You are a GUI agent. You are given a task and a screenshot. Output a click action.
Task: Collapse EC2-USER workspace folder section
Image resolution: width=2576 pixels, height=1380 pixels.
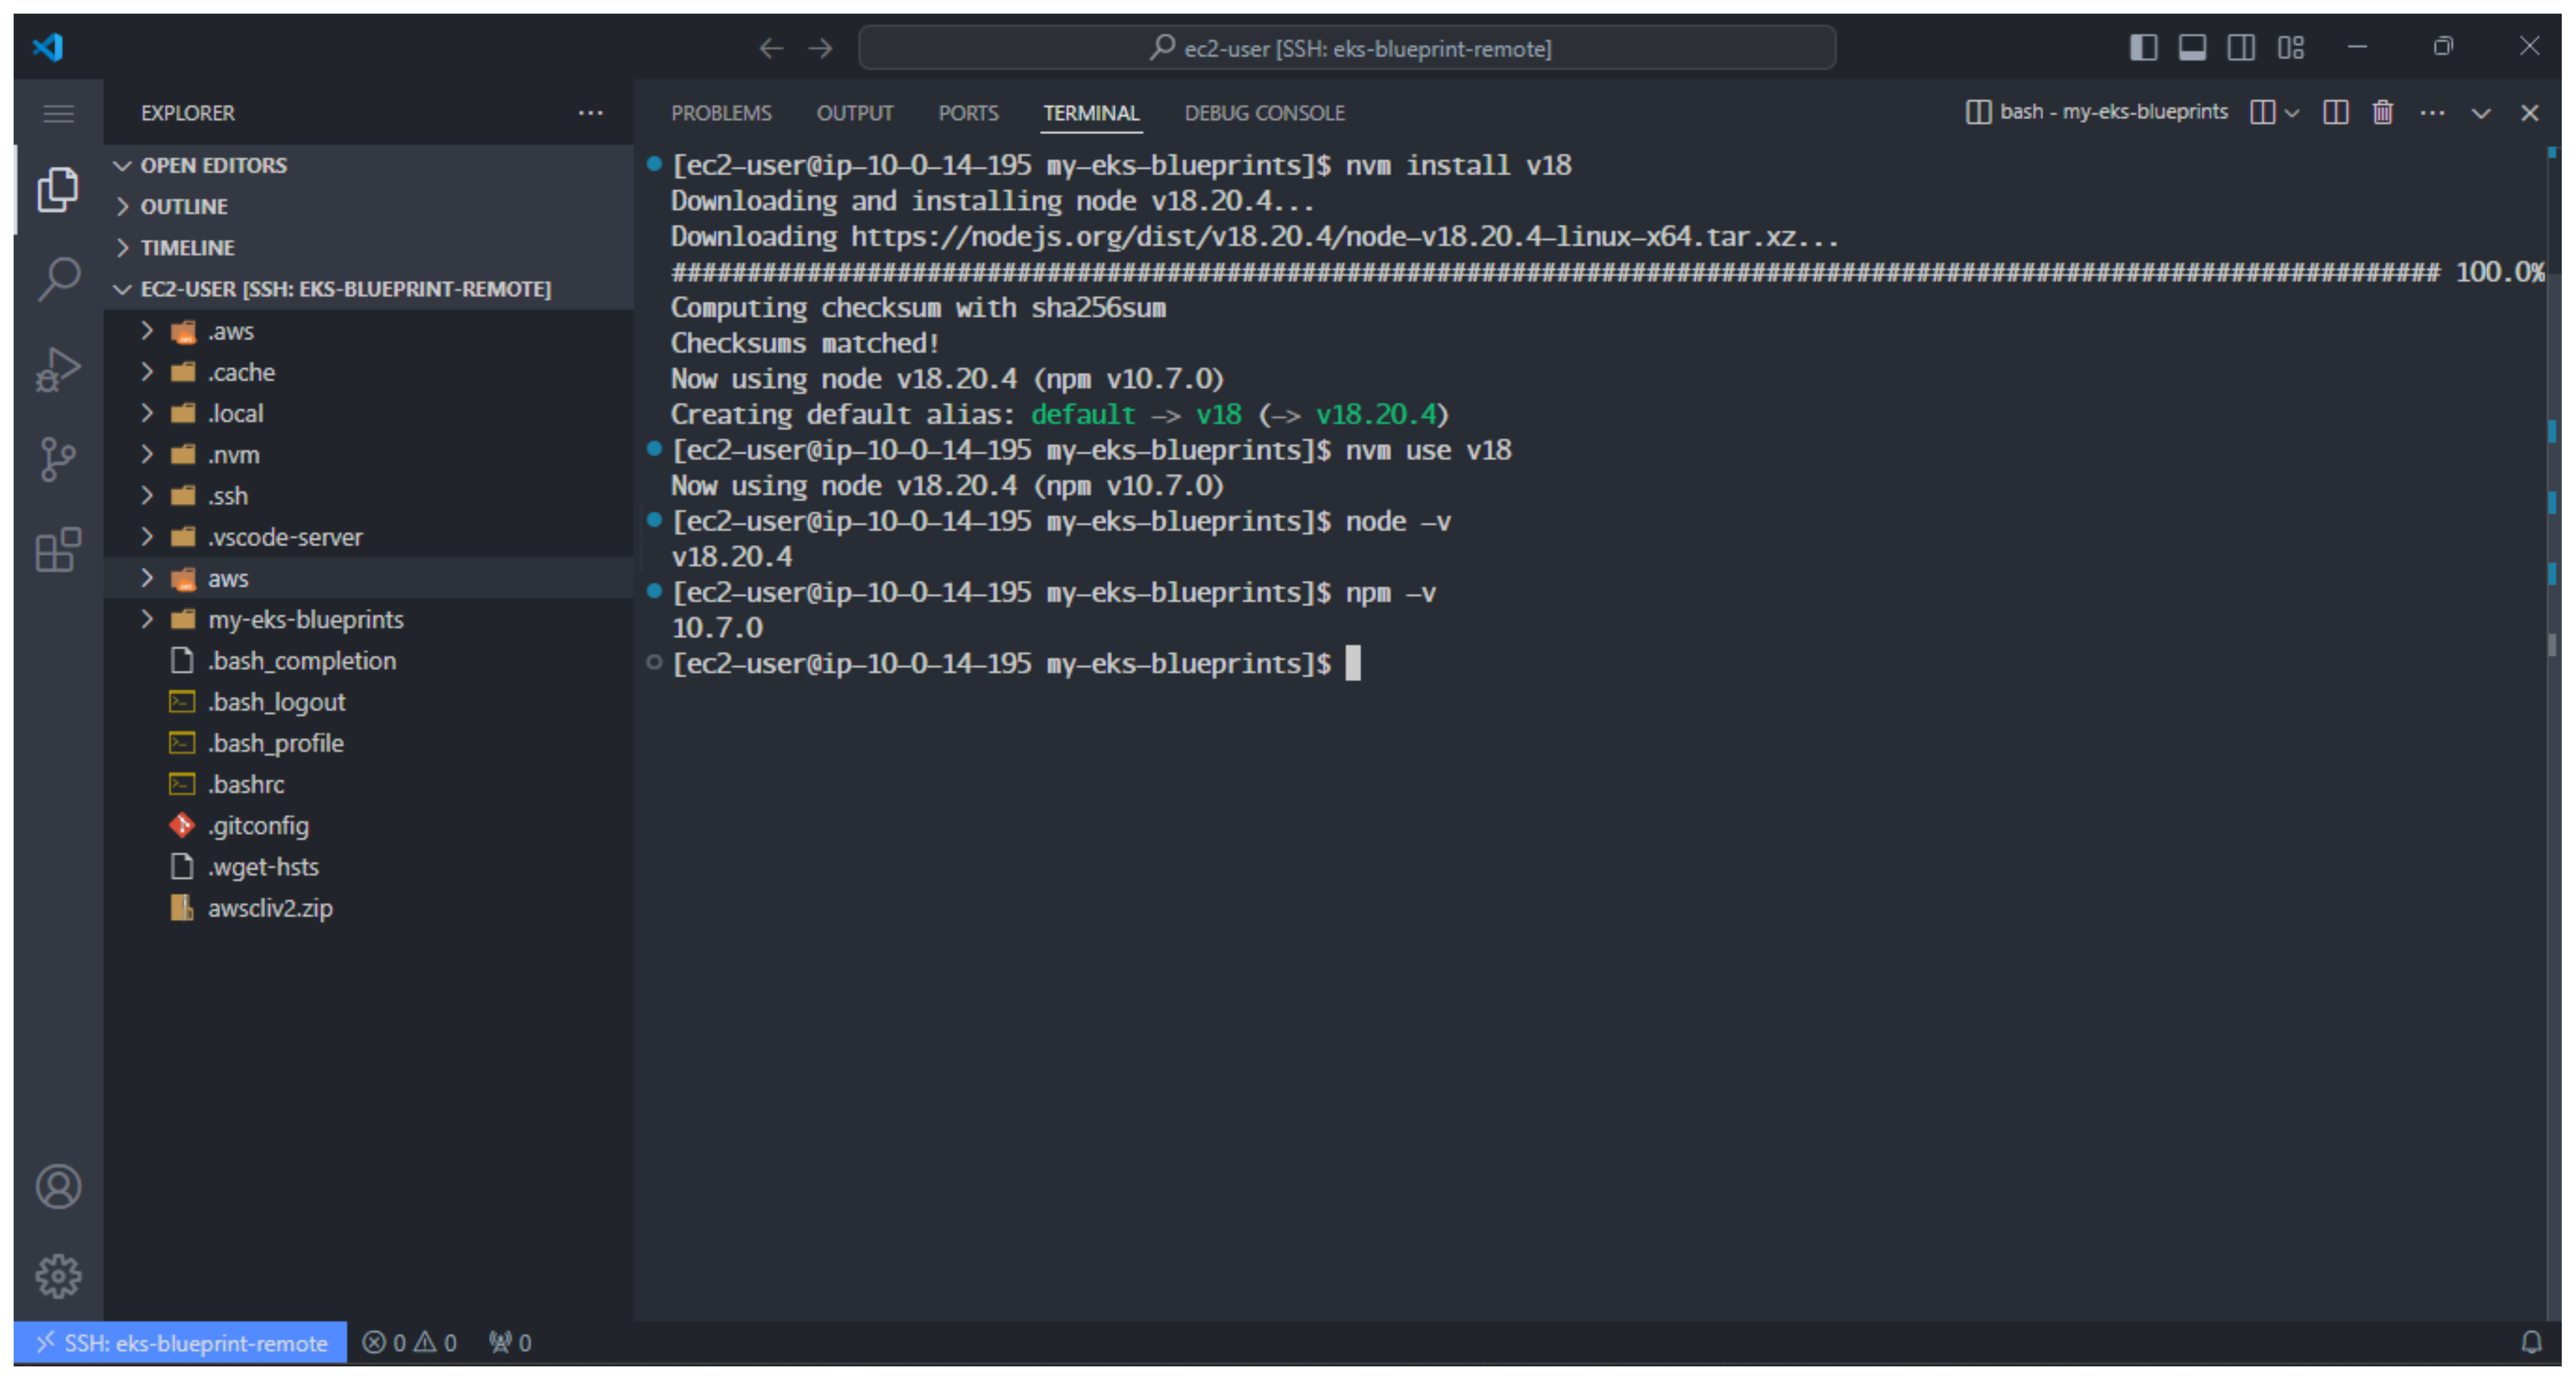coord(368,289)
